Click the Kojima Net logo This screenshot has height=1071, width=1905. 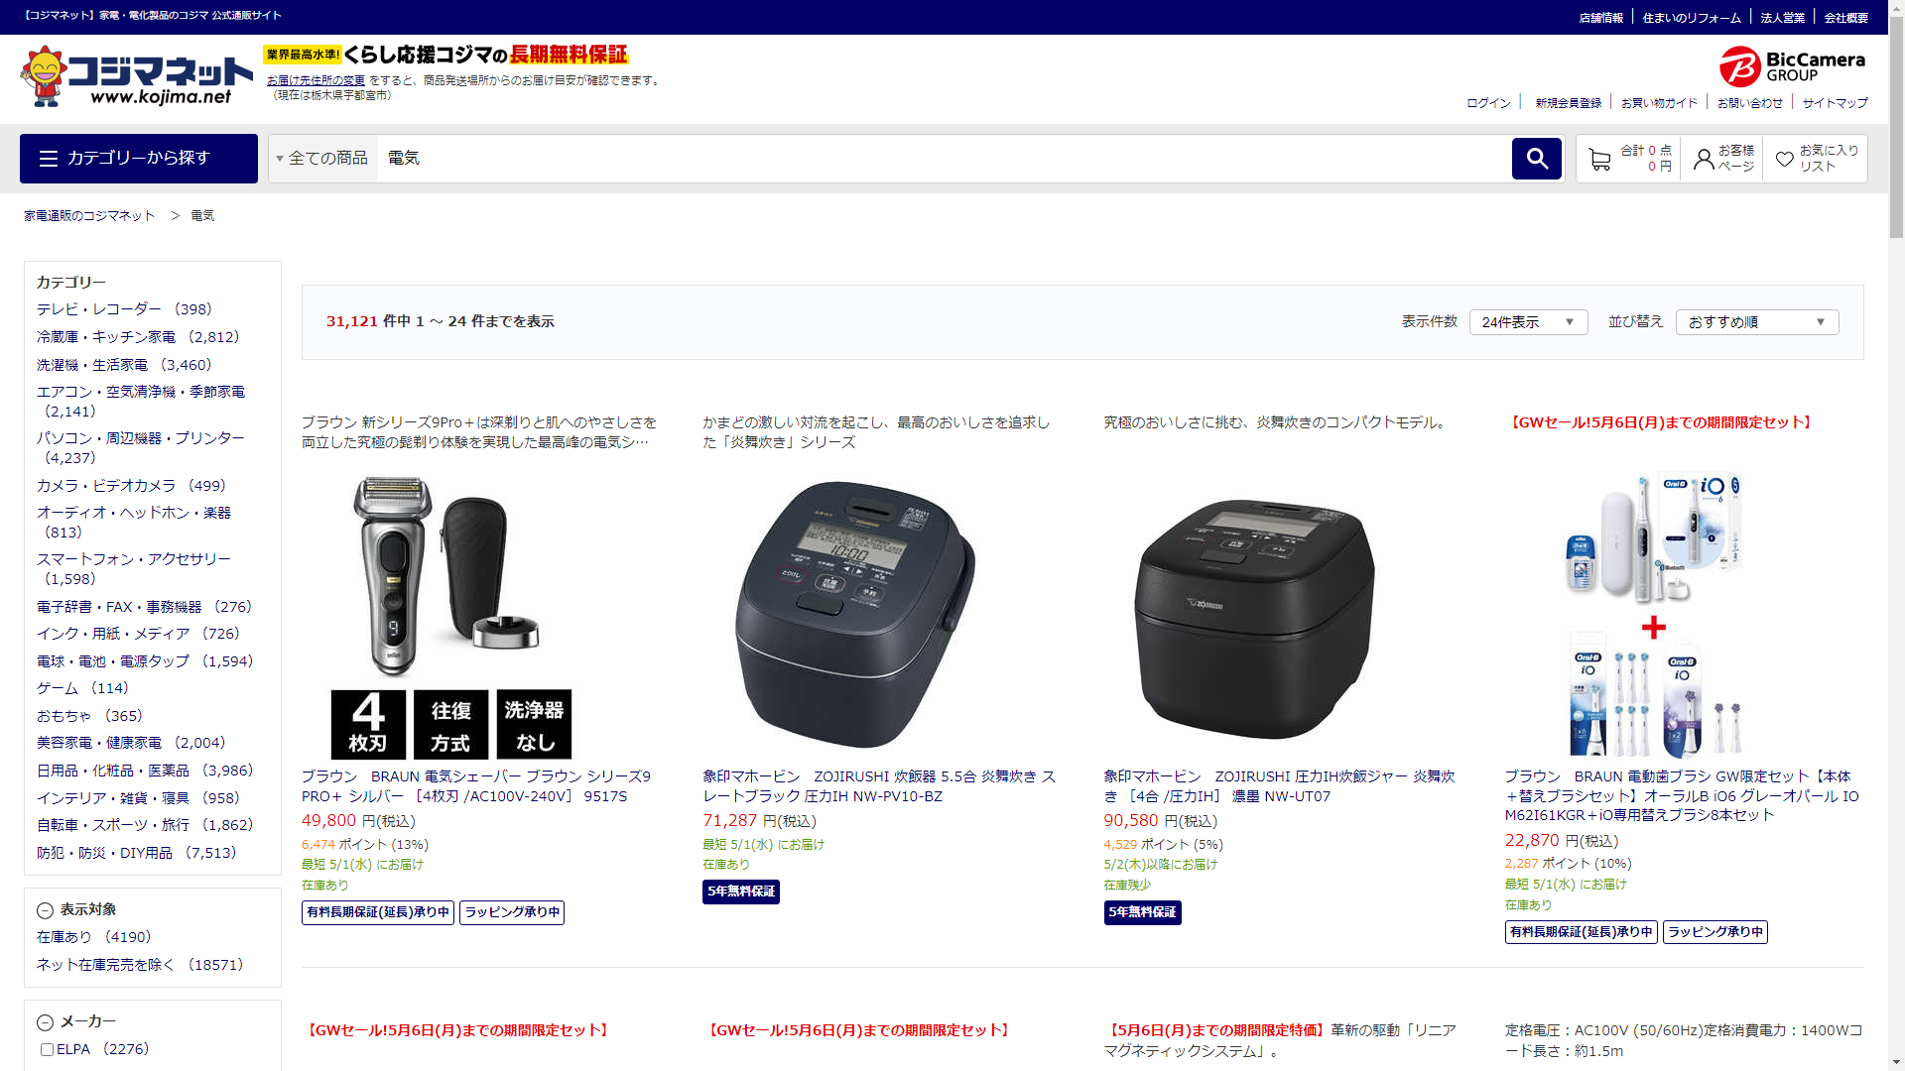137,76
